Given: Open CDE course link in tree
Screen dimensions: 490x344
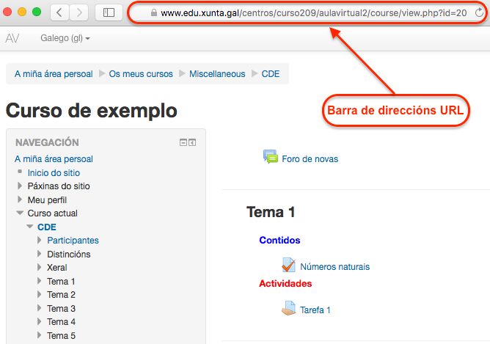Looking at the screenshot, I should pyautogui.click(x=47, y=227).
